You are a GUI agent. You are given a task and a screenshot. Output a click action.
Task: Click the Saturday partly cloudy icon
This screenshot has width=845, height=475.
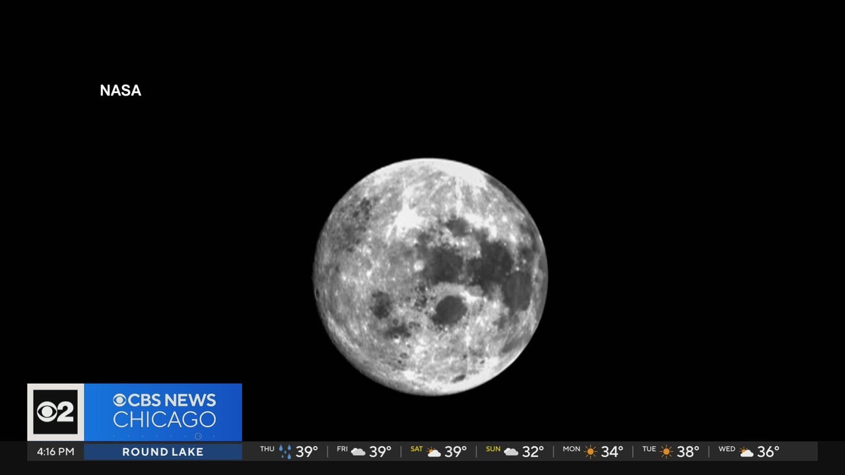[x=434, y=452]
